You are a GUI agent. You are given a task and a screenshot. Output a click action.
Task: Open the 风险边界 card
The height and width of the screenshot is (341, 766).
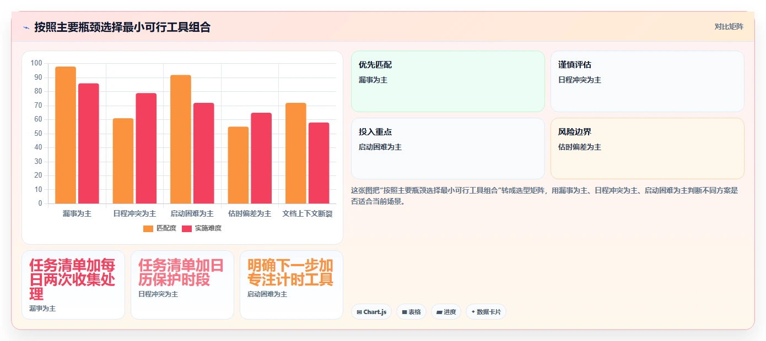(x=648, y=148)
